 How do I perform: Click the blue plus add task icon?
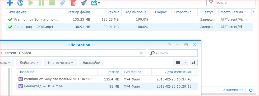coord(10,3)
